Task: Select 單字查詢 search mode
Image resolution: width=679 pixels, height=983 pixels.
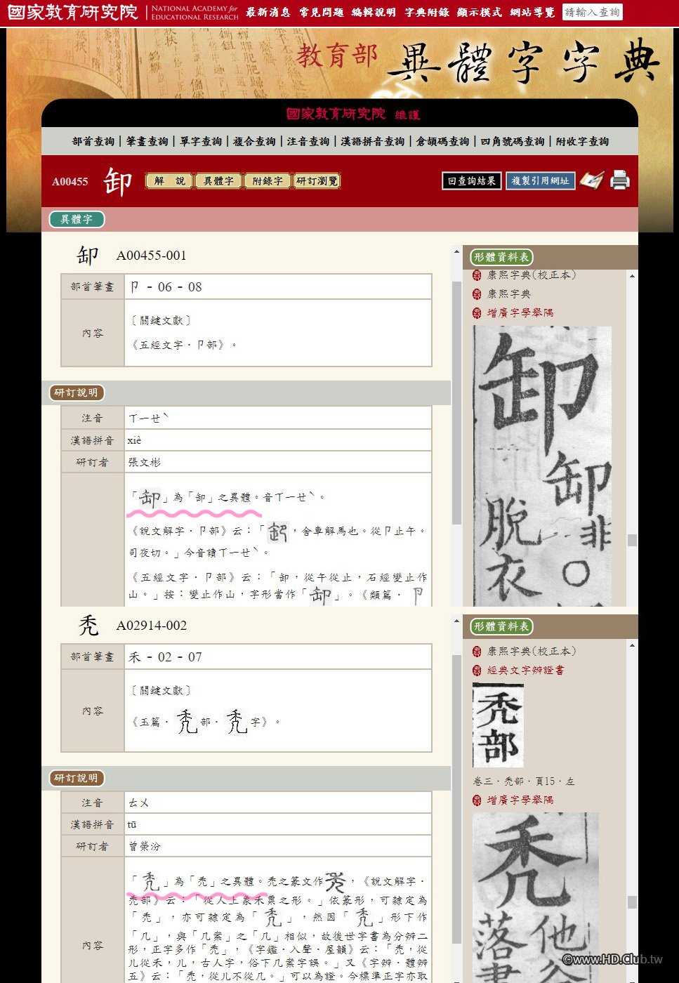Action: (x=201, y=141)
